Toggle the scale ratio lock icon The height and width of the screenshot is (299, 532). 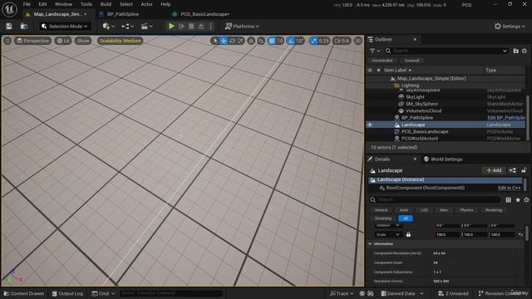(408, 234)
